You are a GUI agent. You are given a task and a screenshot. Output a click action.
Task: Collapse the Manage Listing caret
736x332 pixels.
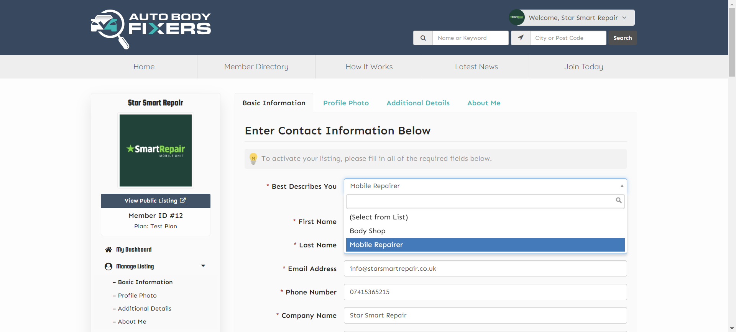(203, 266)
